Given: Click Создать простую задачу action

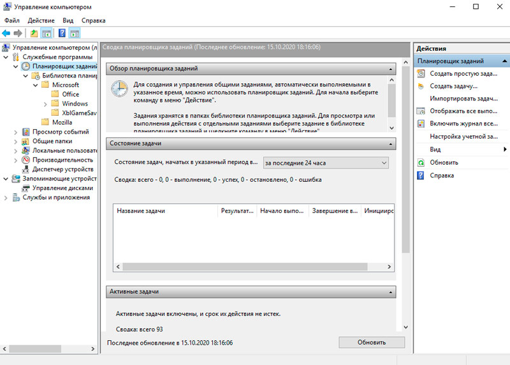Looking at the screenshot, I should click(463, 74).
